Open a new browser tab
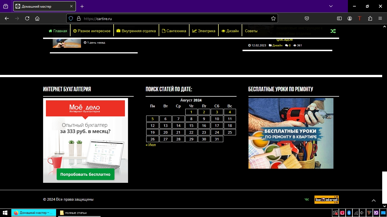Viewport: 387px width, 217px height. 82,6
